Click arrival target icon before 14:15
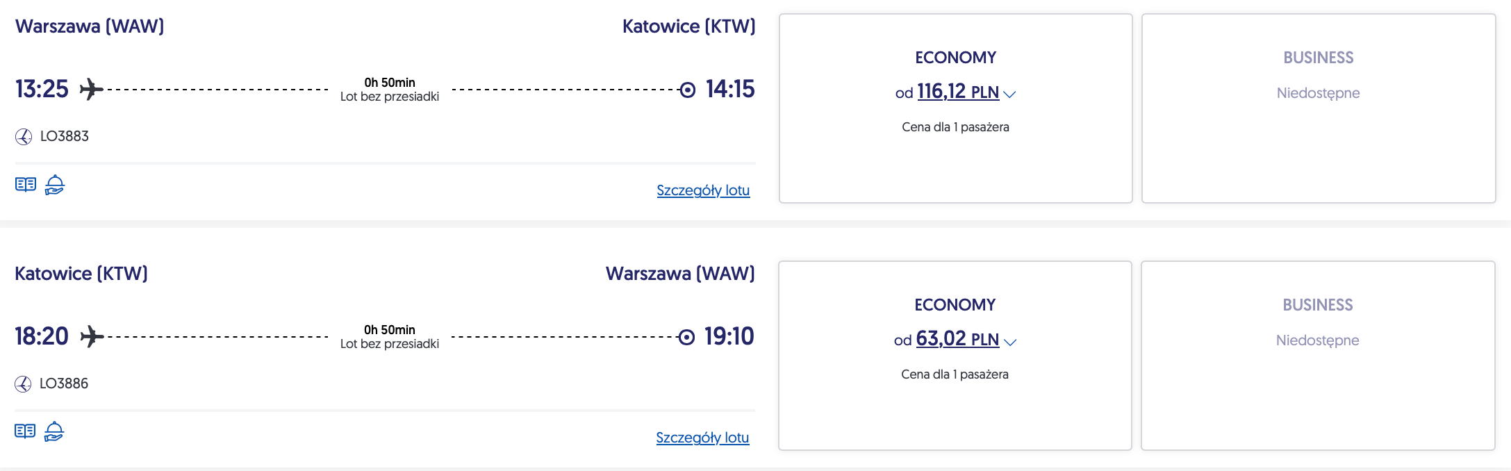1511x471 pixels. click(688, 90)
